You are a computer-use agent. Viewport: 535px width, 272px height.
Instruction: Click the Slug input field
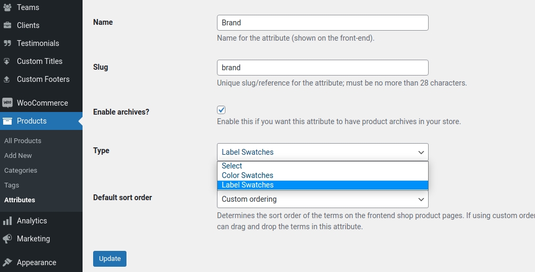tap(322, 68)
